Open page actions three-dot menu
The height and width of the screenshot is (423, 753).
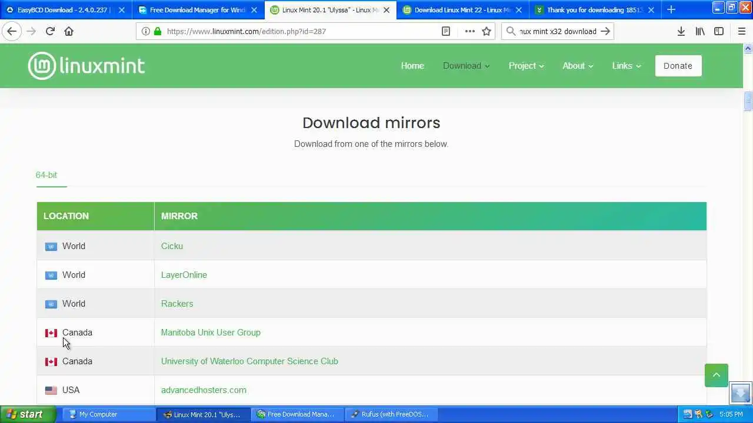click(469, 31)
